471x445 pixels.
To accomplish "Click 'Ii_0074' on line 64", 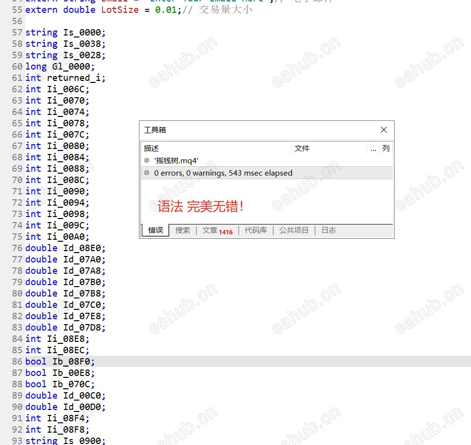I will point(66,112).
